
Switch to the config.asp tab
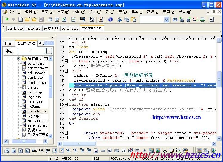15,29
